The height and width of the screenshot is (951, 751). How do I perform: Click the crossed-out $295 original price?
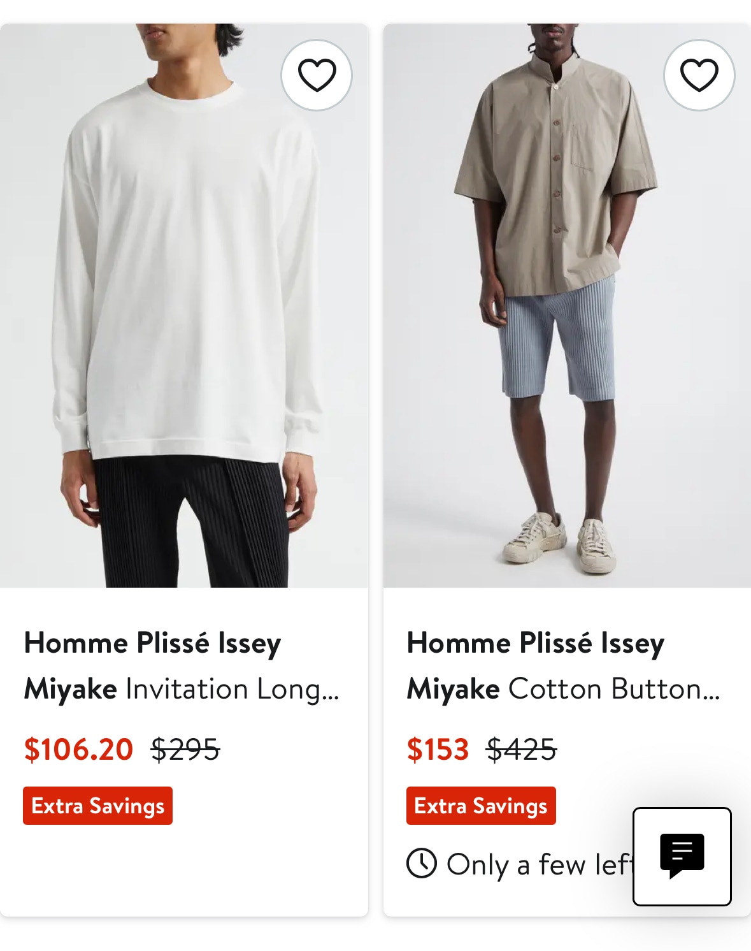pyautogui.click(x=185, y=750)
